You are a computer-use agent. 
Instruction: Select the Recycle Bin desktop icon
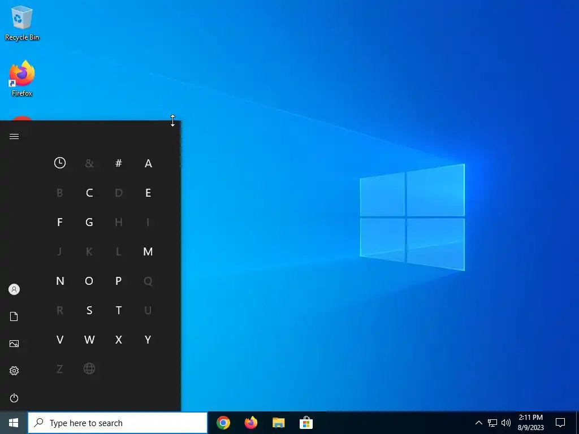coord(22,24)
